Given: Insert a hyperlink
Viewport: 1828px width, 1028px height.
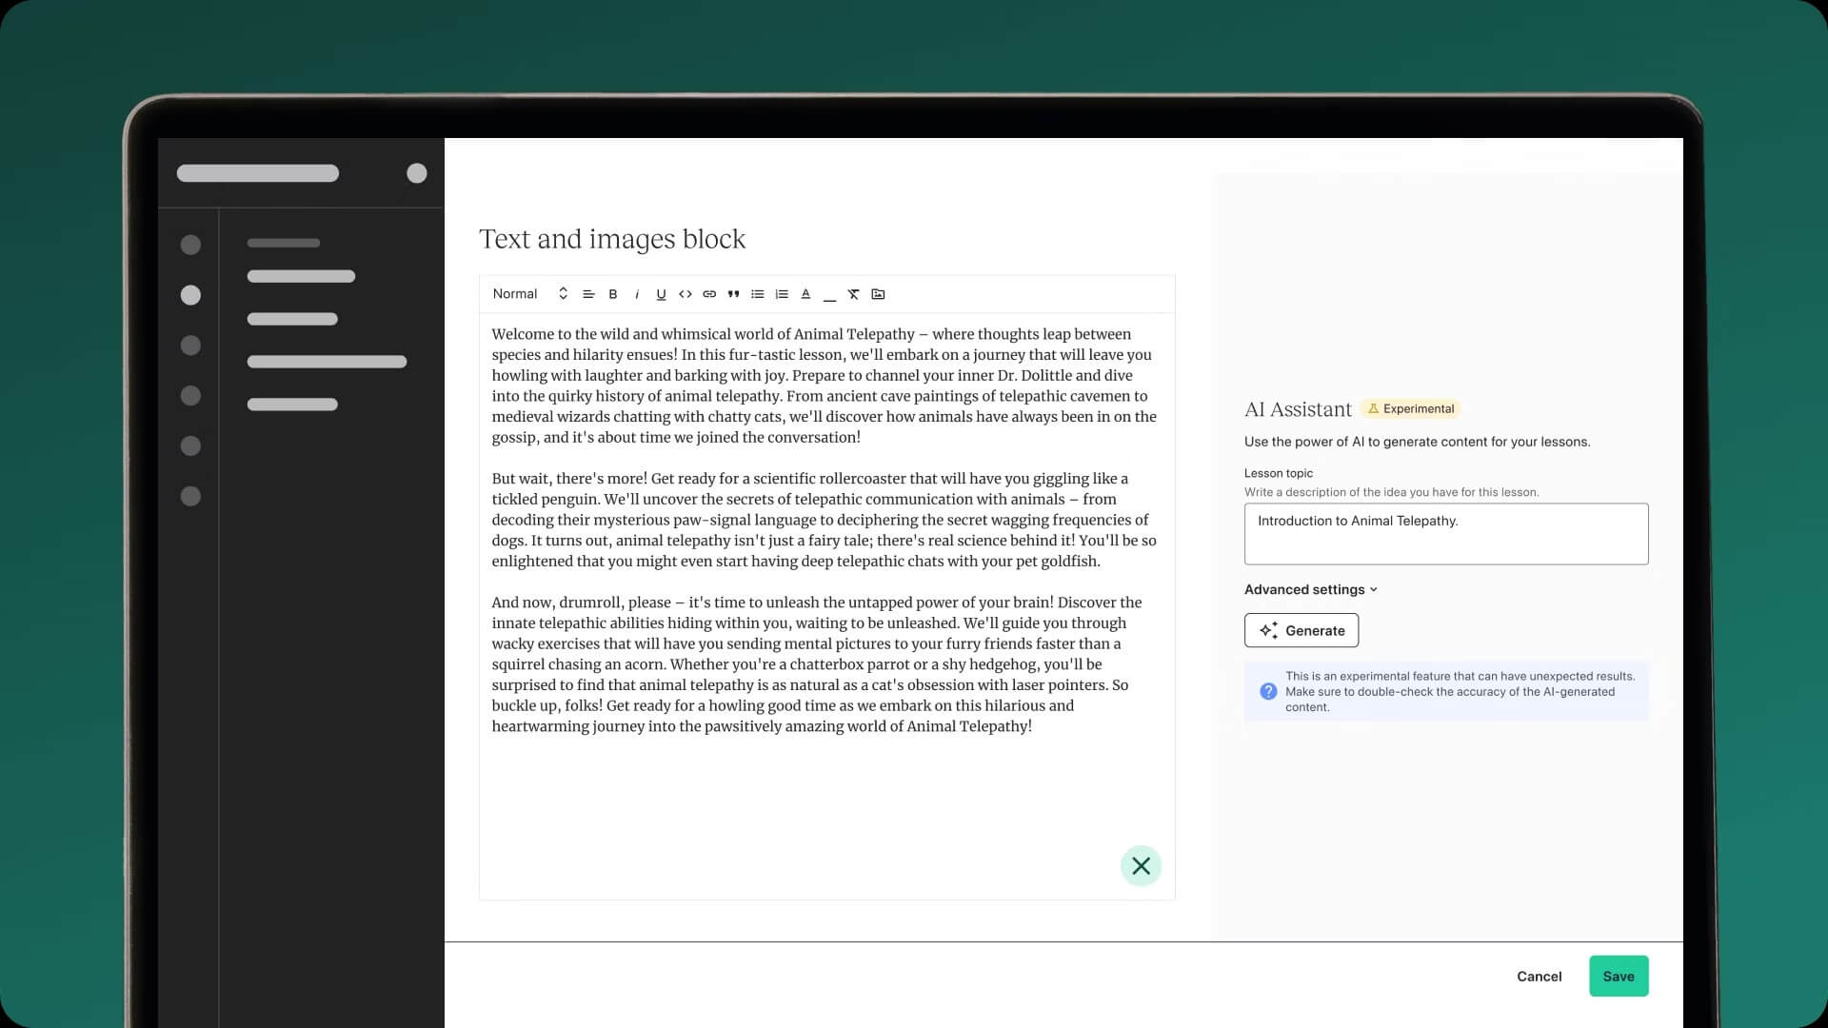Looking at the screenshot, I should [x=709, y=294].
